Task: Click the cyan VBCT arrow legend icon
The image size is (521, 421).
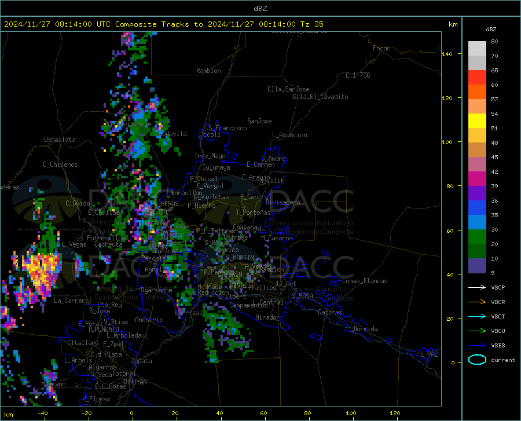Action: point(477,316)
